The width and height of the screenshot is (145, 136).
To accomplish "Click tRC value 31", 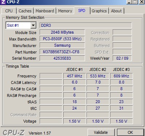I will pyautogui.click(x=121, y=108).
